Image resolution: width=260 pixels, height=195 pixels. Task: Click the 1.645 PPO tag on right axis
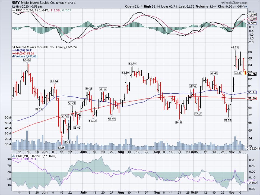coord(252,15)
